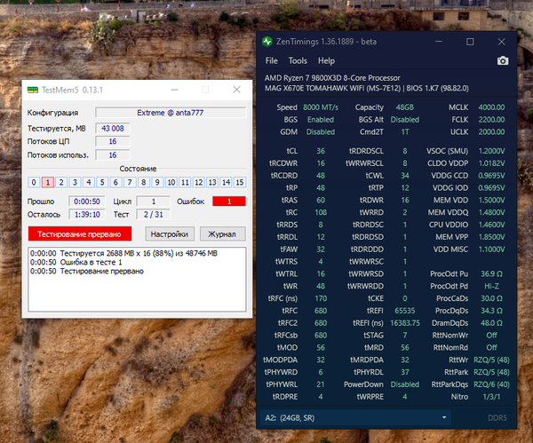This screenshot has width=533, height=443.
Task: Click the TestMem5 app icon in title bar
Action: [33, 90]
